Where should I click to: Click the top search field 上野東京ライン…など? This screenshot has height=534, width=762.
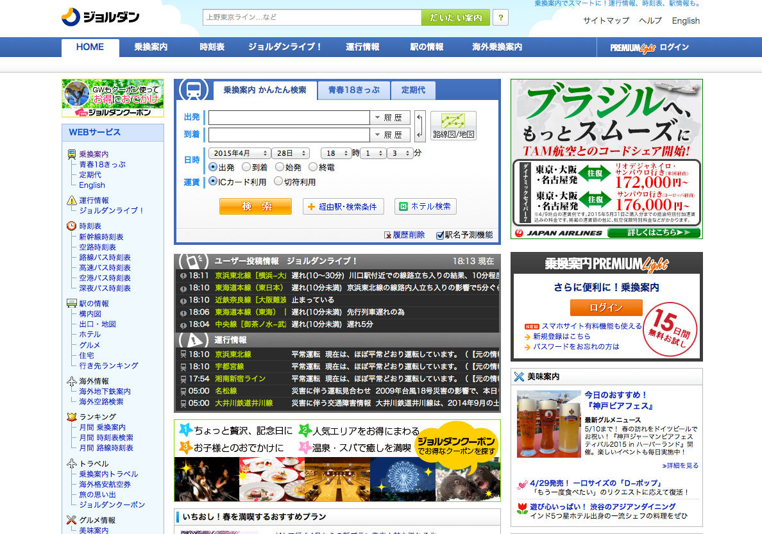click(x=312, y=17)
